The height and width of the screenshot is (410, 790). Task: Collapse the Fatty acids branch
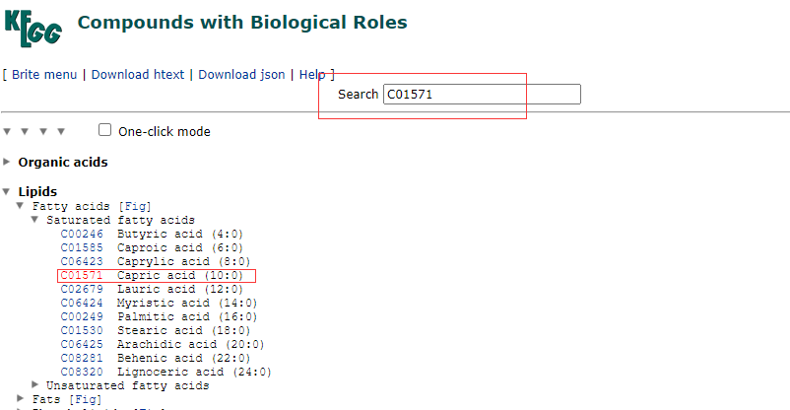(22, 206)
